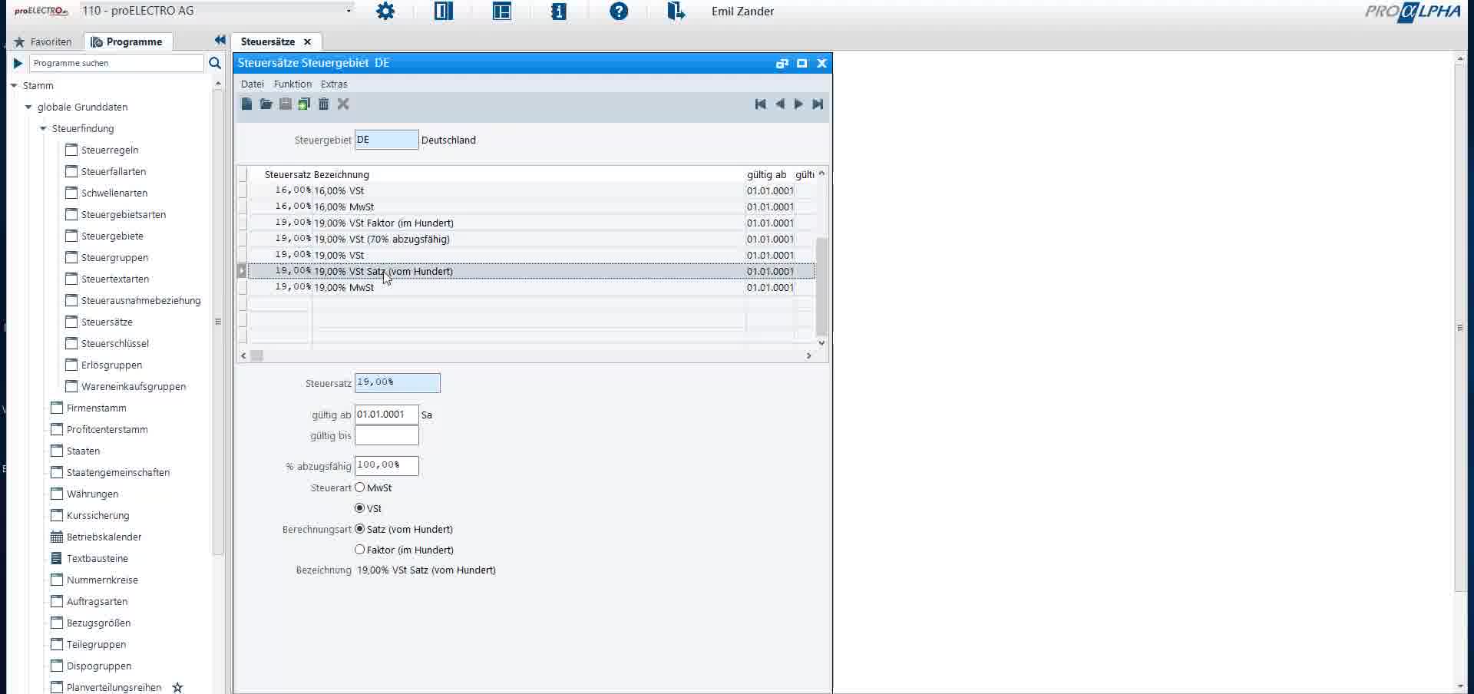1474x694 pixels.
Task: Click the open folder toolbar icon
Action: coord(266,104)
